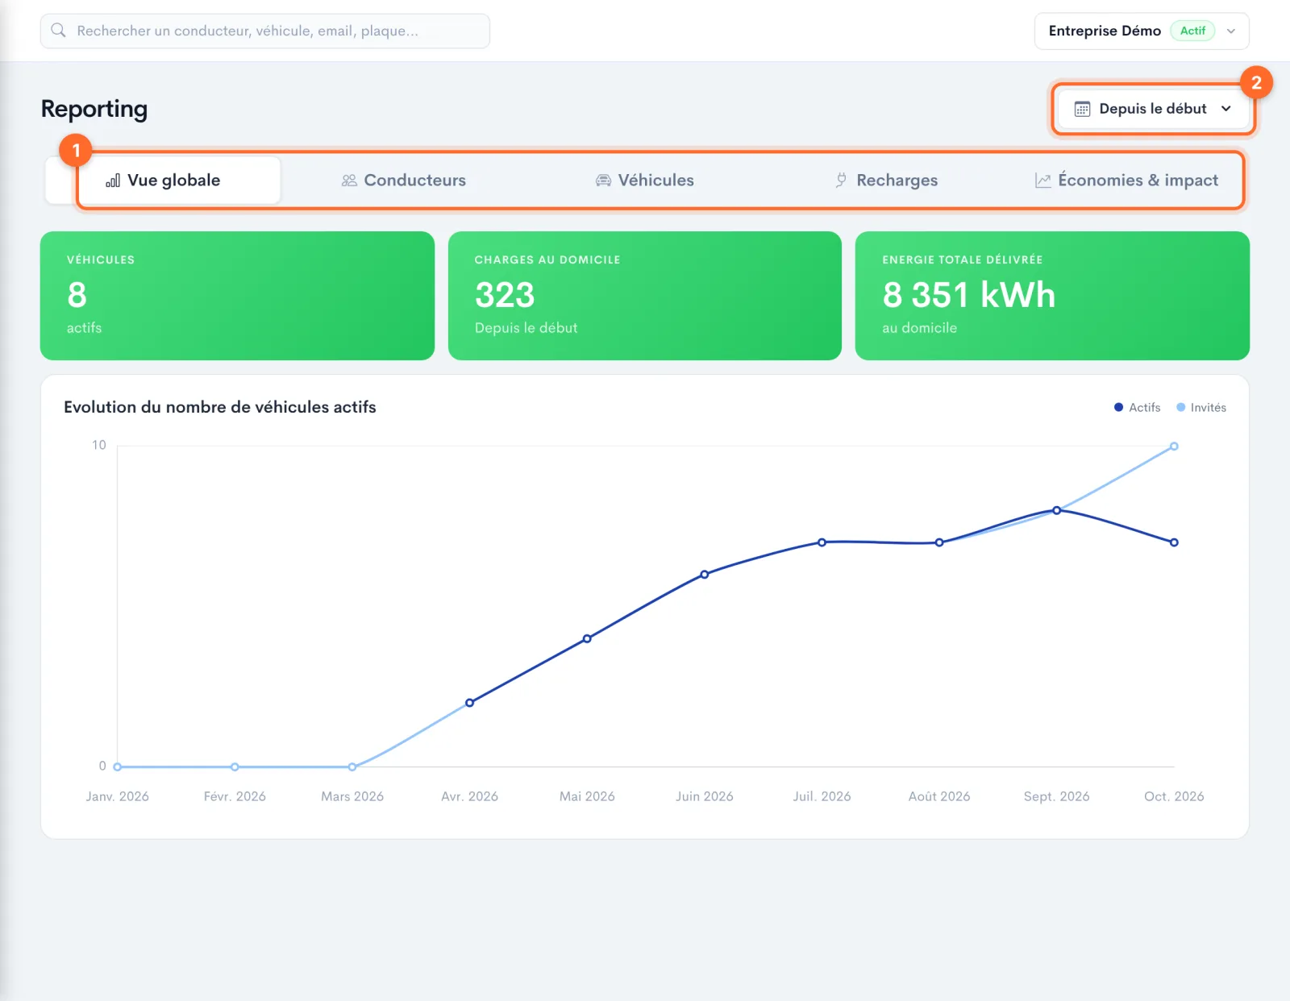Toggle the Invités series in chart legend
This screenshot has width=1290, height=1001.
pos(1201,408)
